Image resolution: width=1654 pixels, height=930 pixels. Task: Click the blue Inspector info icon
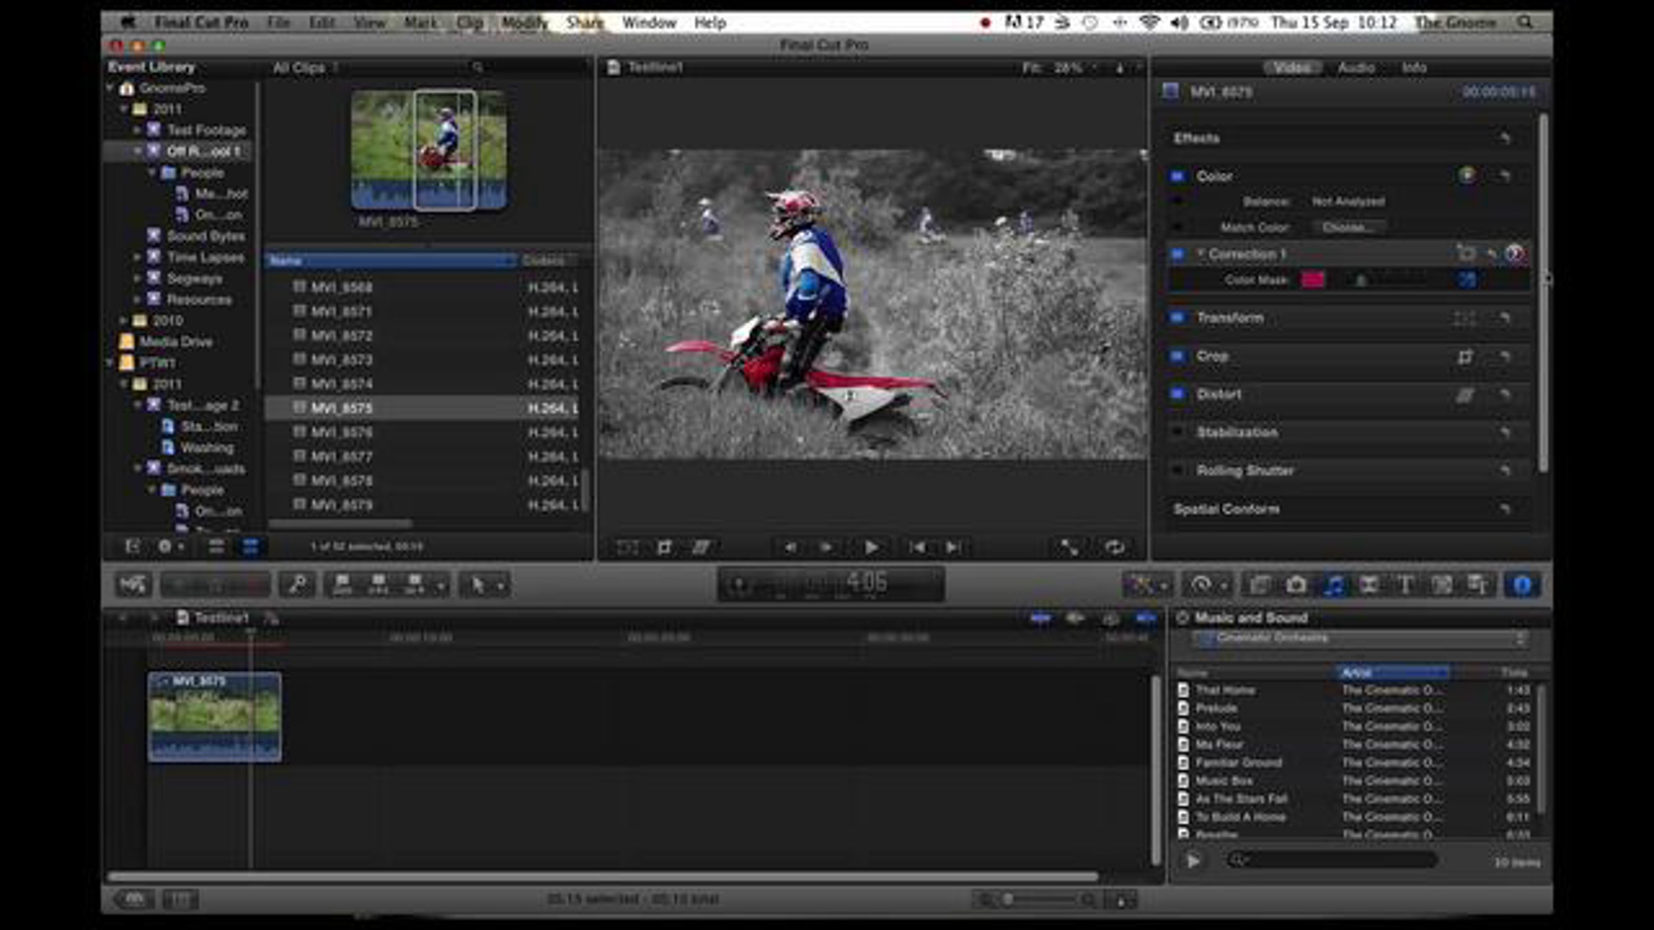pos(1522,585)
